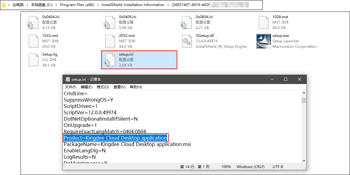This screenshot has width=350, height=175.
Task: Click the EnableLangDlg=N line
Action: 85,151
